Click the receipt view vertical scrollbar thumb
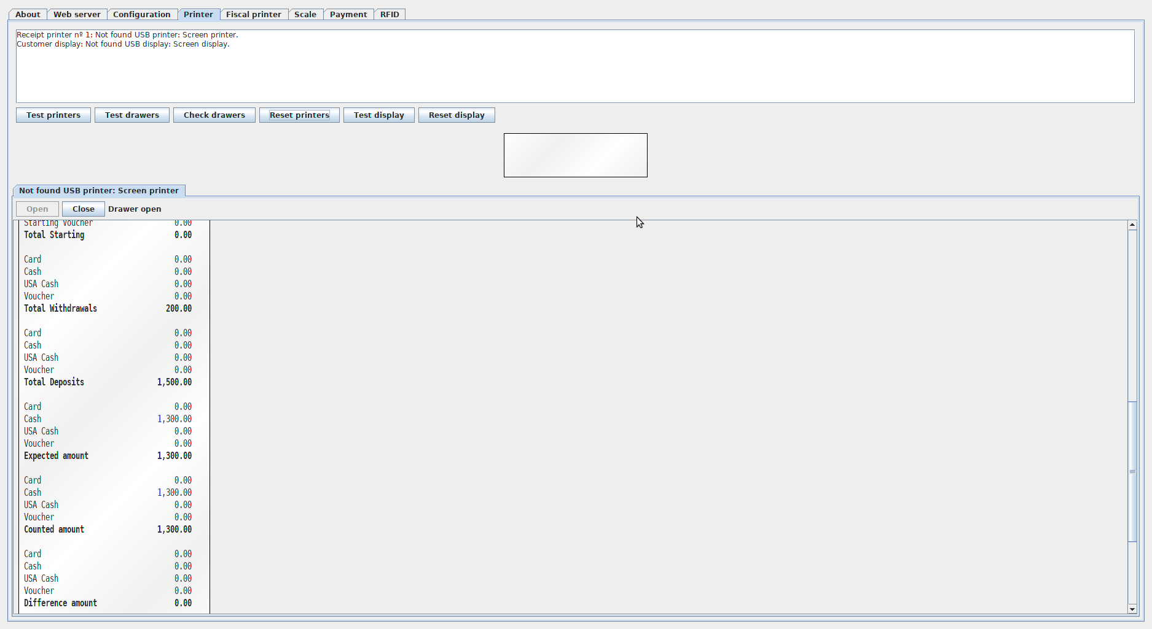Image resolution: width=1152 pixels, height=629 pixels. coord(1132,471)
